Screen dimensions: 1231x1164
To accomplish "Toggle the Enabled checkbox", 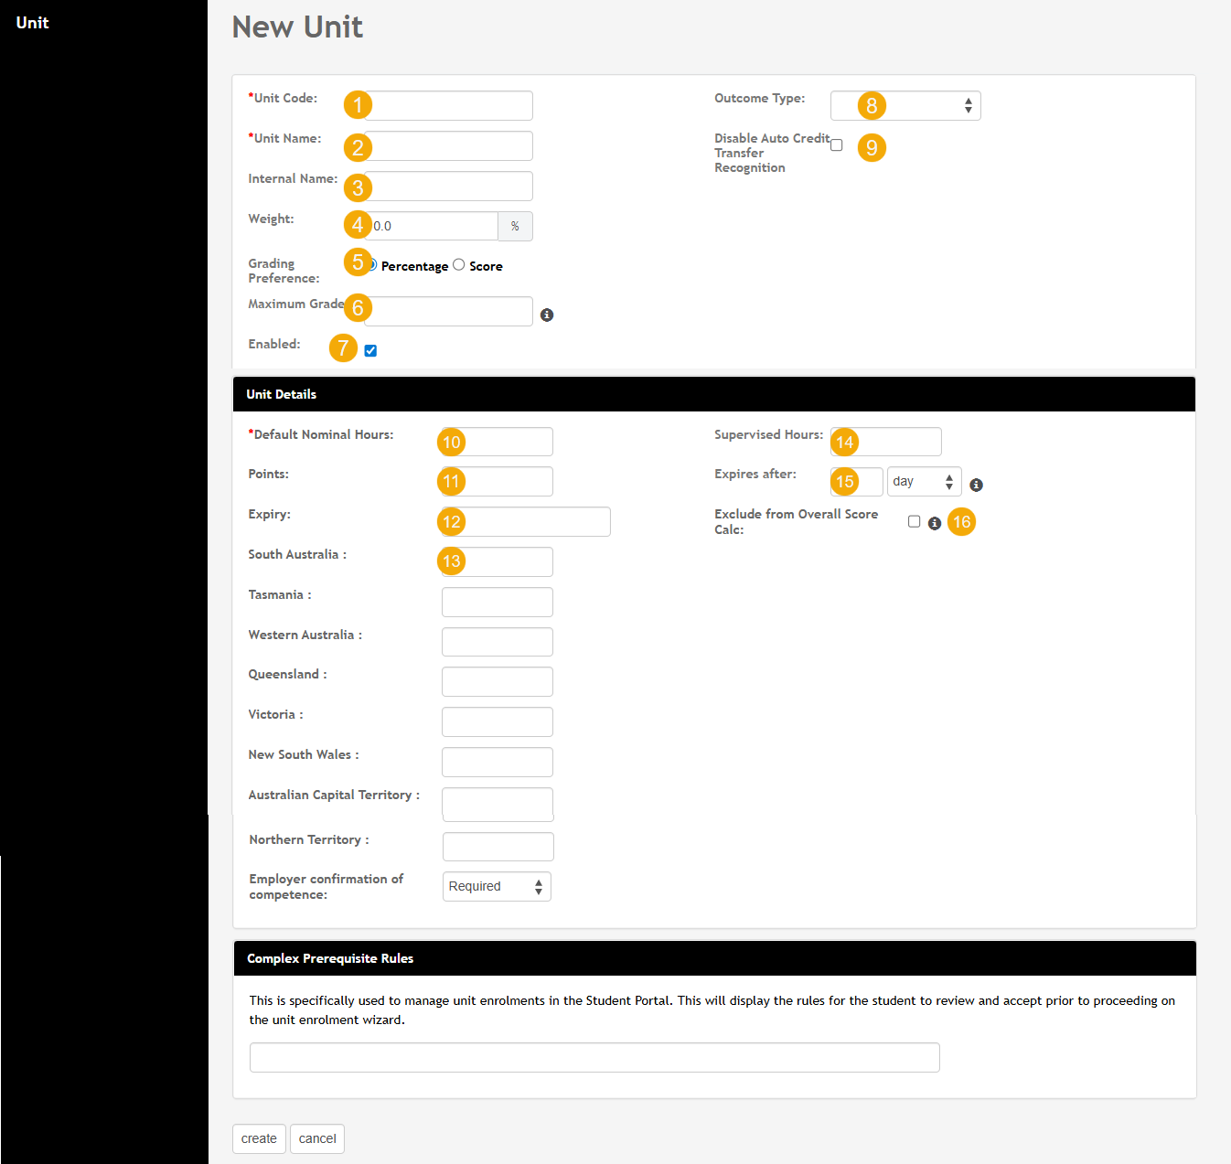I will 370,350.
